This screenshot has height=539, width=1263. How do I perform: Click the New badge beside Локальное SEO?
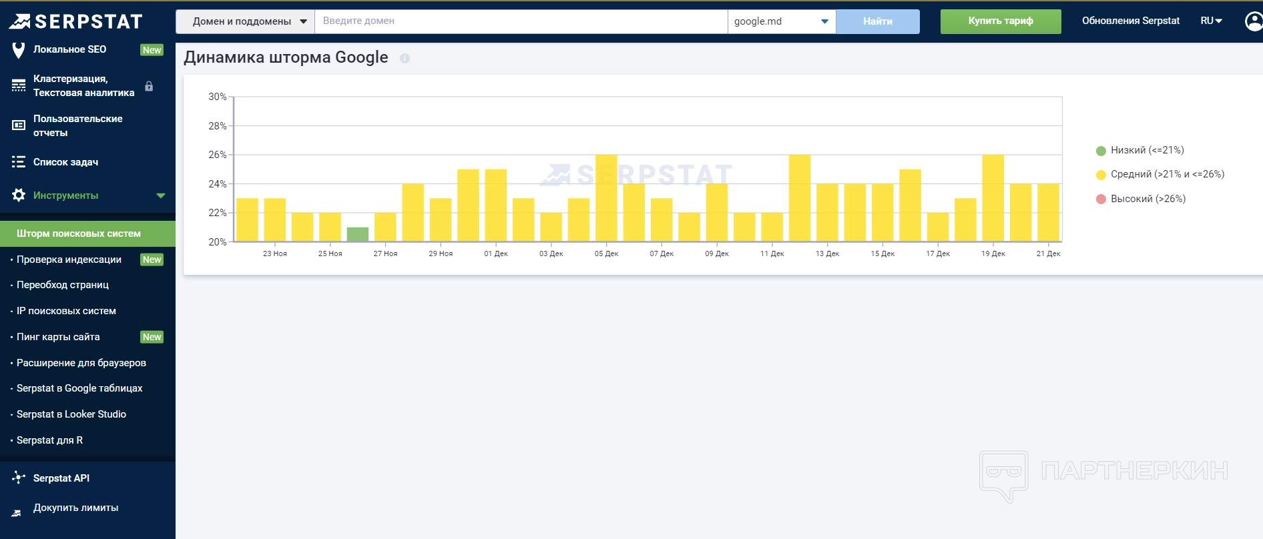[x=152, y=50]
